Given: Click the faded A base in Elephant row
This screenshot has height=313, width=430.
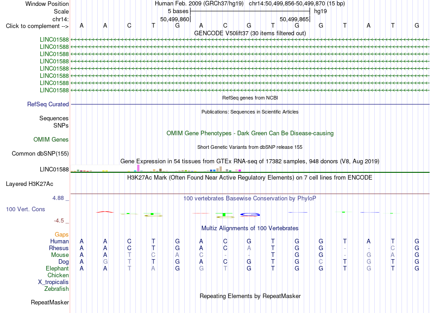Looking at the screenshot, I should point(153,268).
